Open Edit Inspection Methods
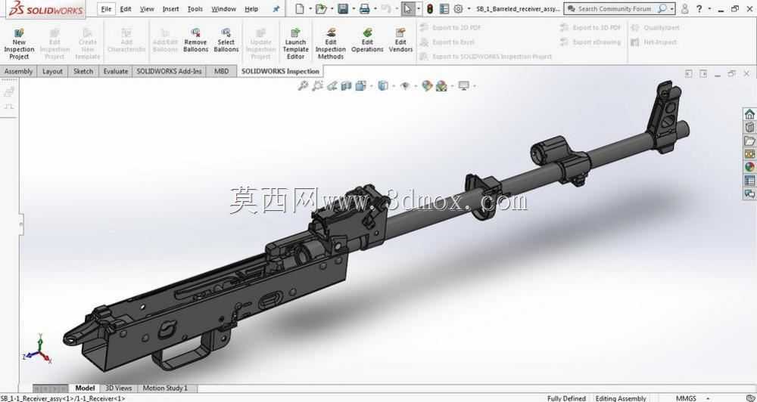Viewport: 757px width, 402px height. pos(331,43)
